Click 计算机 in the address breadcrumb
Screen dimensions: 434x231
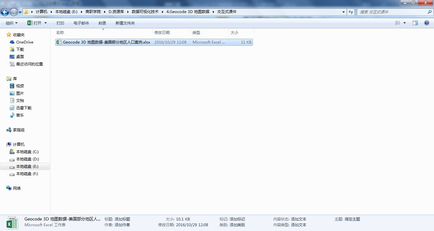click(x=42, y=12)
